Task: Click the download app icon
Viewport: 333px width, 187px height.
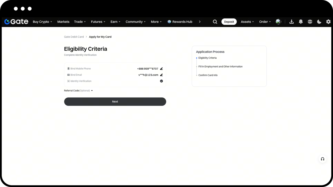Action: pos(291,22)
